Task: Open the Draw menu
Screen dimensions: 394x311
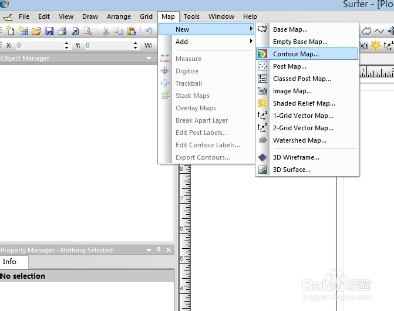Action: tap(90, 16)
